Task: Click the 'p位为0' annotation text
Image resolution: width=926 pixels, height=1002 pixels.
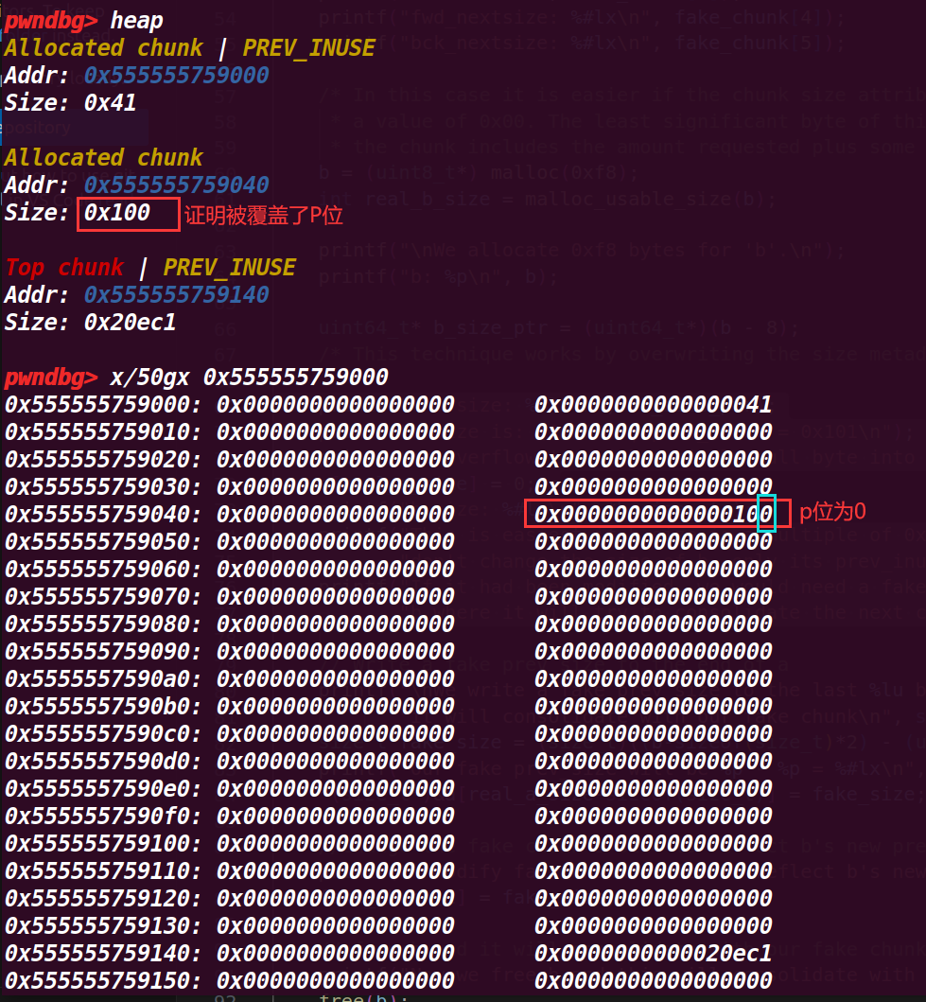Action: [832, 512]
